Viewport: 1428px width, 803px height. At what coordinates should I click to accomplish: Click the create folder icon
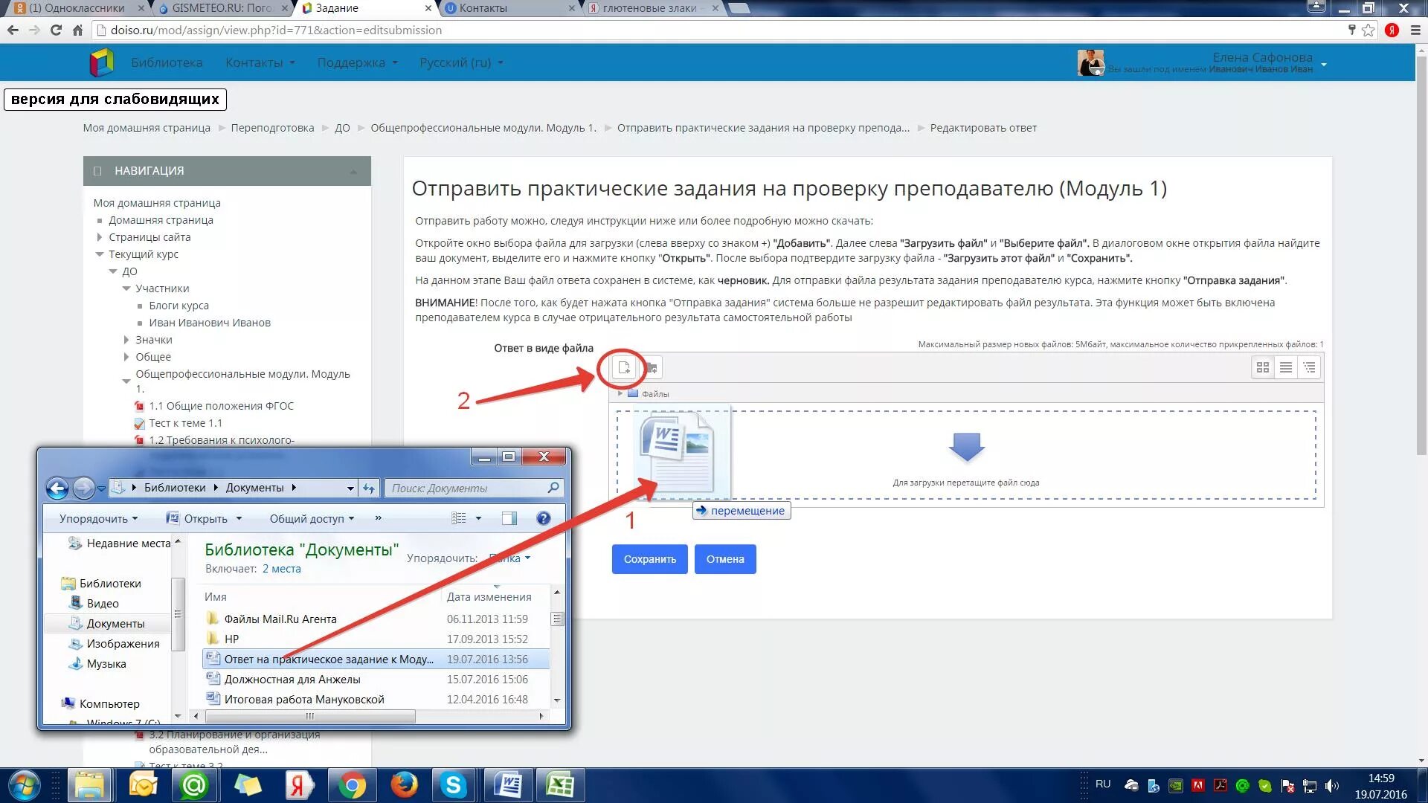click(x=651, y=367)
